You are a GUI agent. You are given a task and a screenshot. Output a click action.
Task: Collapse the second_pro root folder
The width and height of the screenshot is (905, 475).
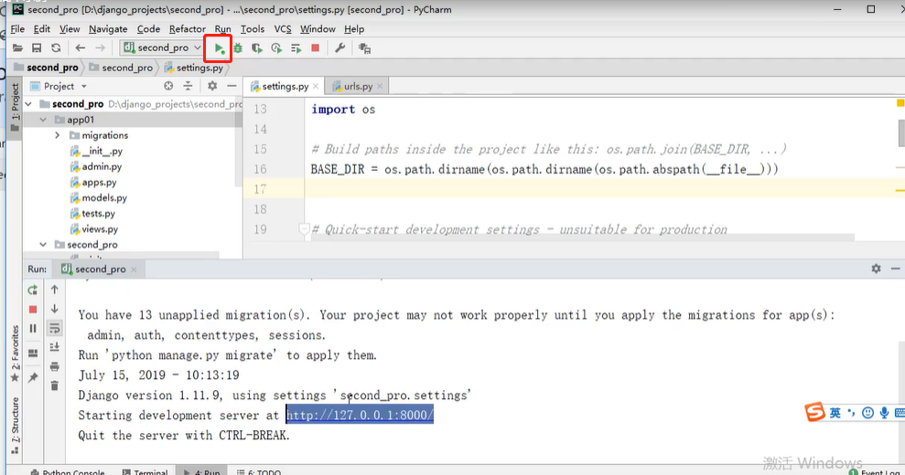pyautogui.click(x=29, y=104)
